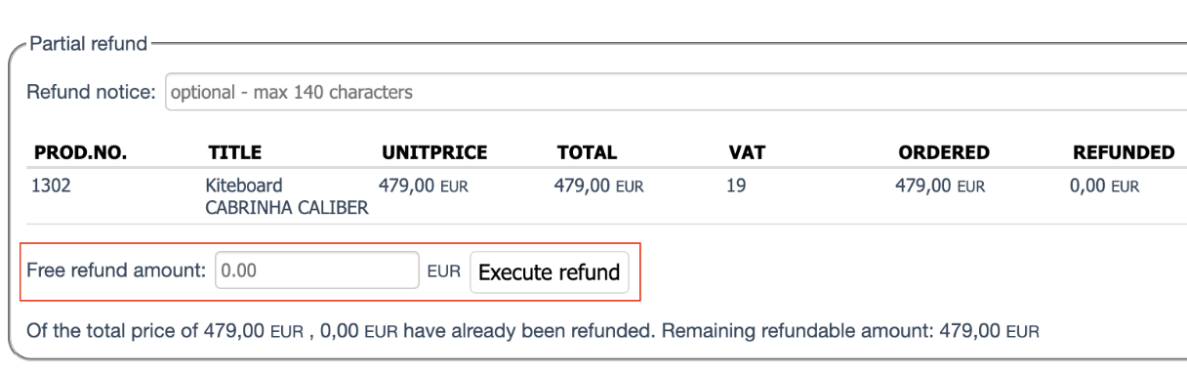The image size is (1187, 375).
Task: Click into the Refund notice text box
Action: point(675,93)
